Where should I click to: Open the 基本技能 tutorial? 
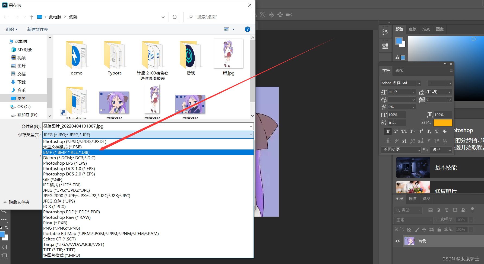[440, 168]
